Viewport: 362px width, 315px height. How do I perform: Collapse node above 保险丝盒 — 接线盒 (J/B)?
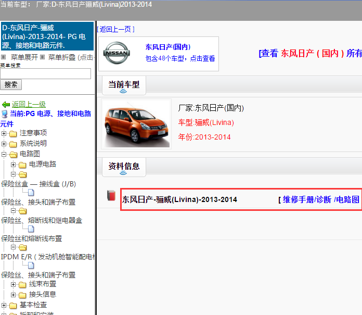click(x=13, y=174)
